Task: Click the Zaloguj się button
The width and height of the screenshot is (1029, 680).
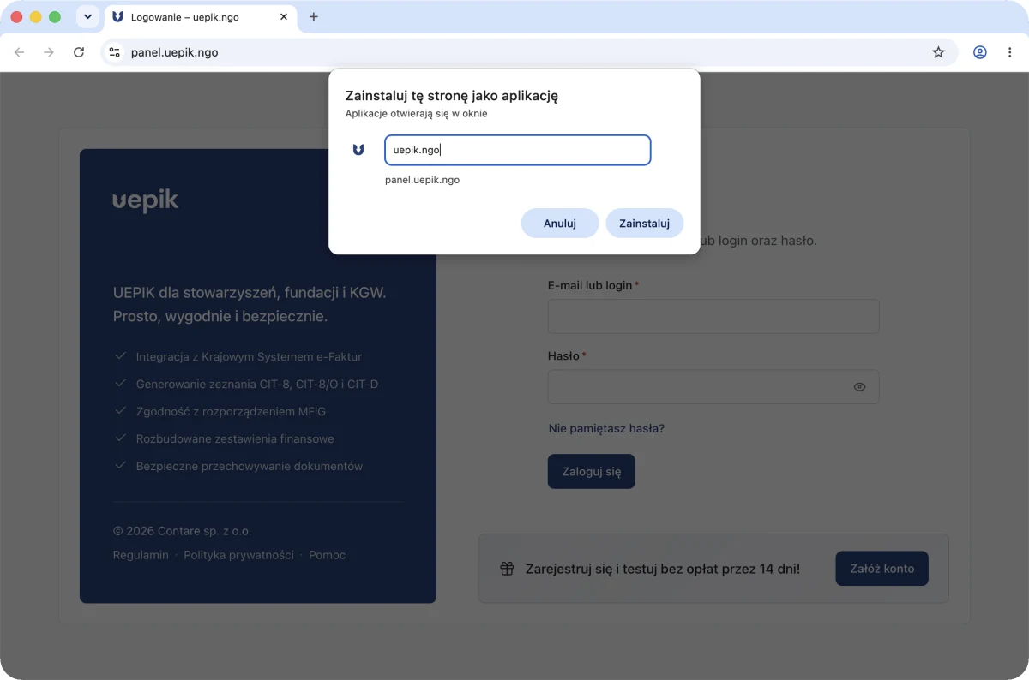Action: [x=592, y=472]
